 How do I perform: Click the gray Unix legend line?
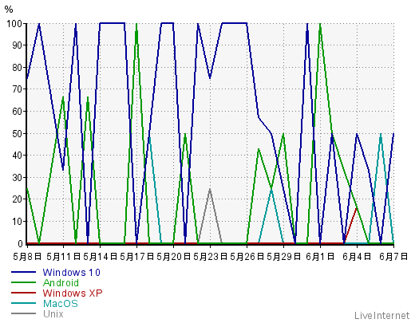coord(23,313)
